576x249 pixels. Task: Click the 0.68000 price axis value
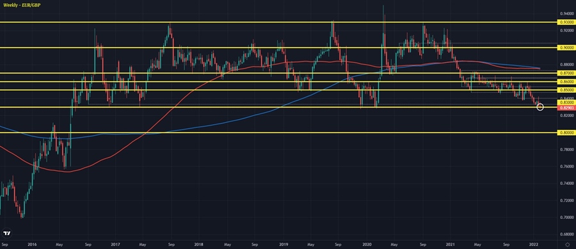(567, 234)
